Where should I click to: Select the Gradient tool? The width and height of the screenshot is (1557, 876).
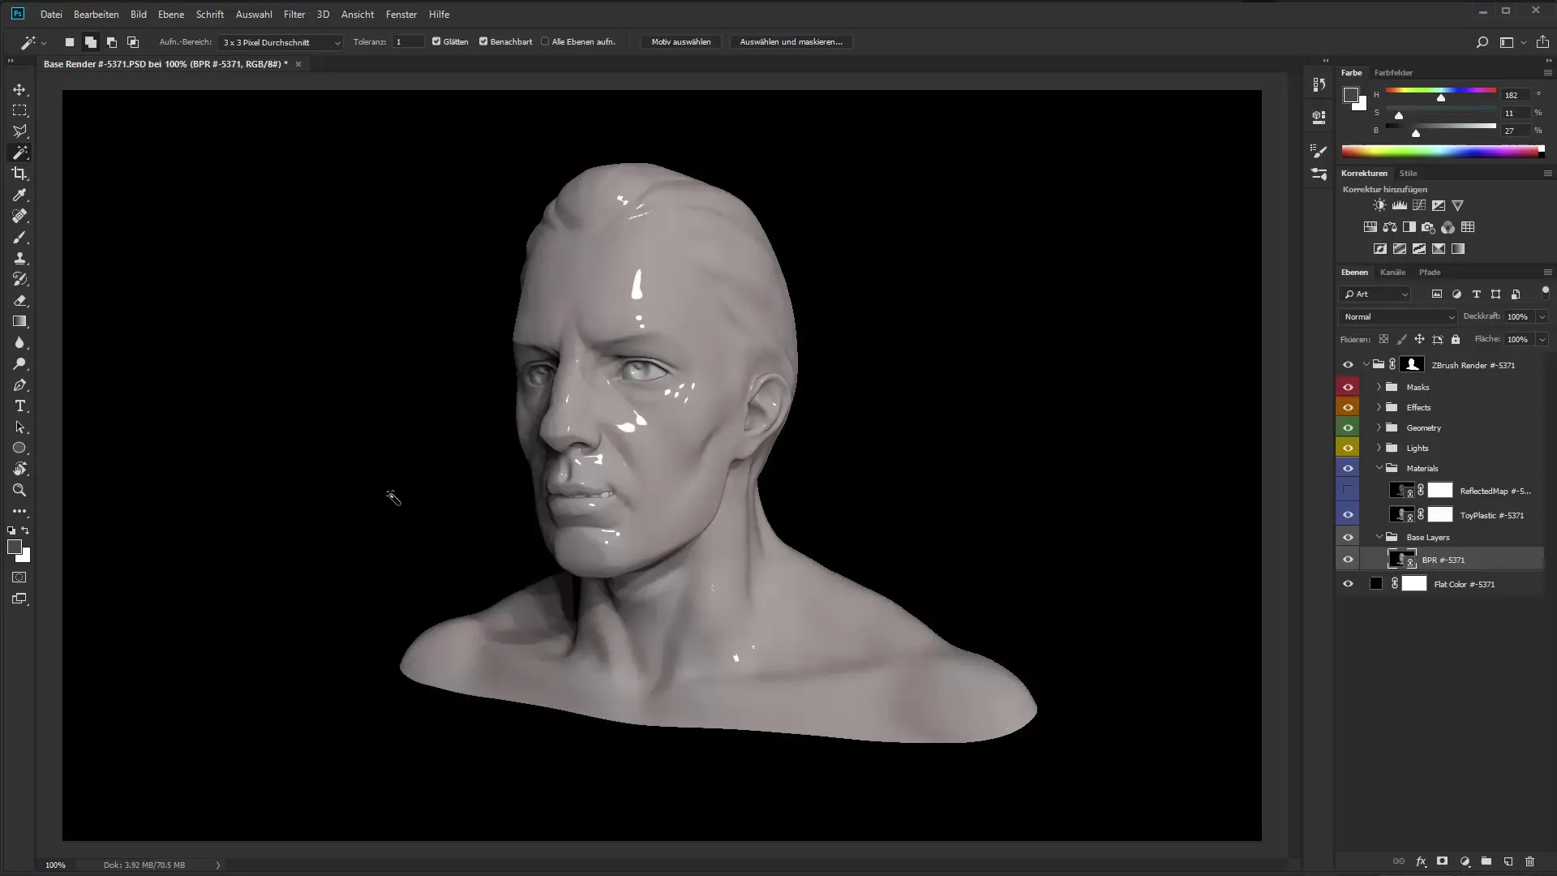click(x=19, y=321)
